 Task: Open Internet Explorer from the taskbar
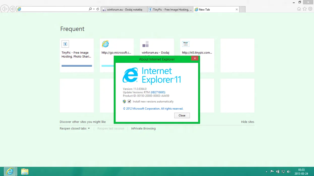(x=10, y=171)
